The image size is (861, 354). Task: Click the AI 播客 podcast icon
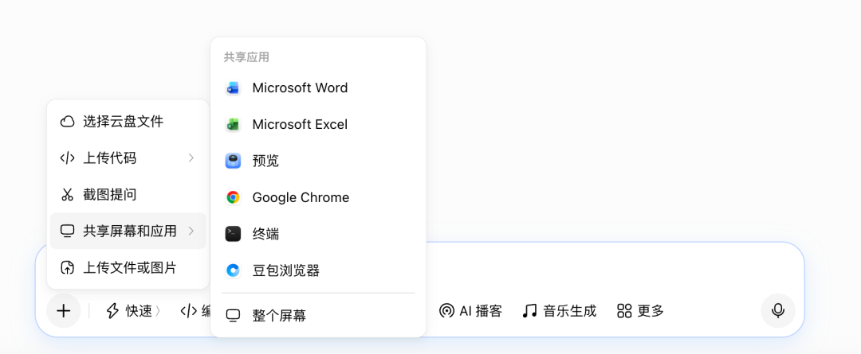click(446, 311)
